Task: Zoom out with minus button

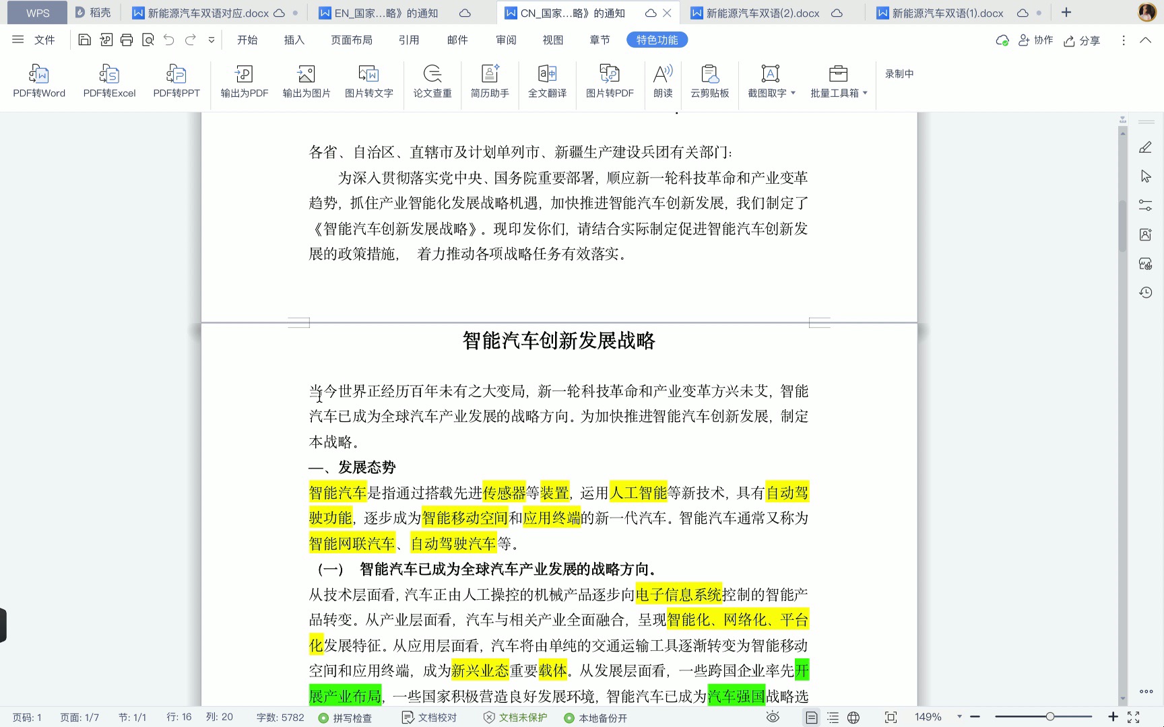Action: coord(975,717)
